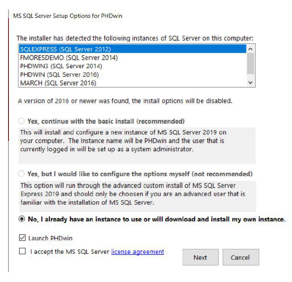
Task: Uncheck the Launch PHDwin checkbox
Action: point(22,238)
